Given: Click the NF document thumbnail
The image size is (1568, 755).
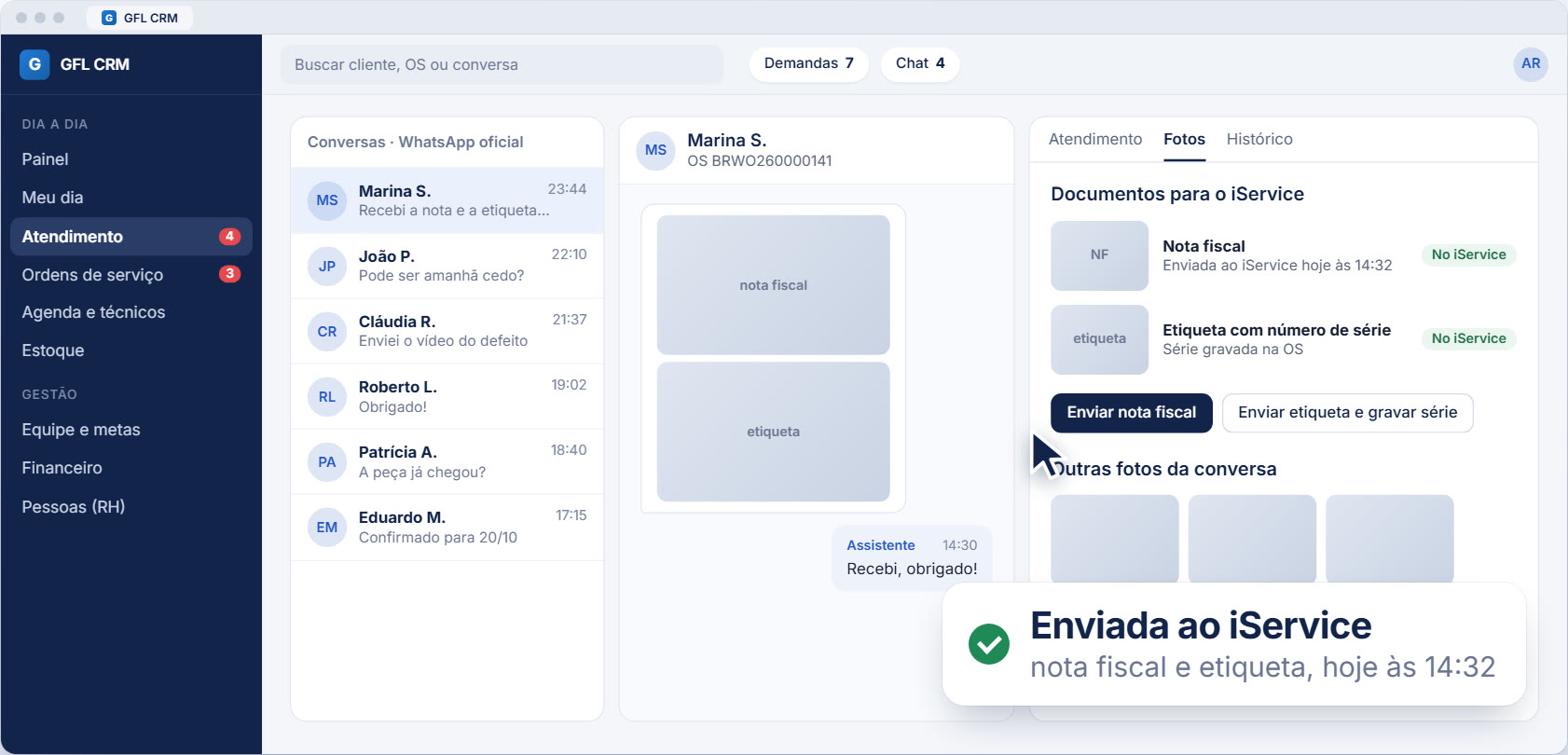Looking at the screenshot, I should click(x=1100, y=255).
